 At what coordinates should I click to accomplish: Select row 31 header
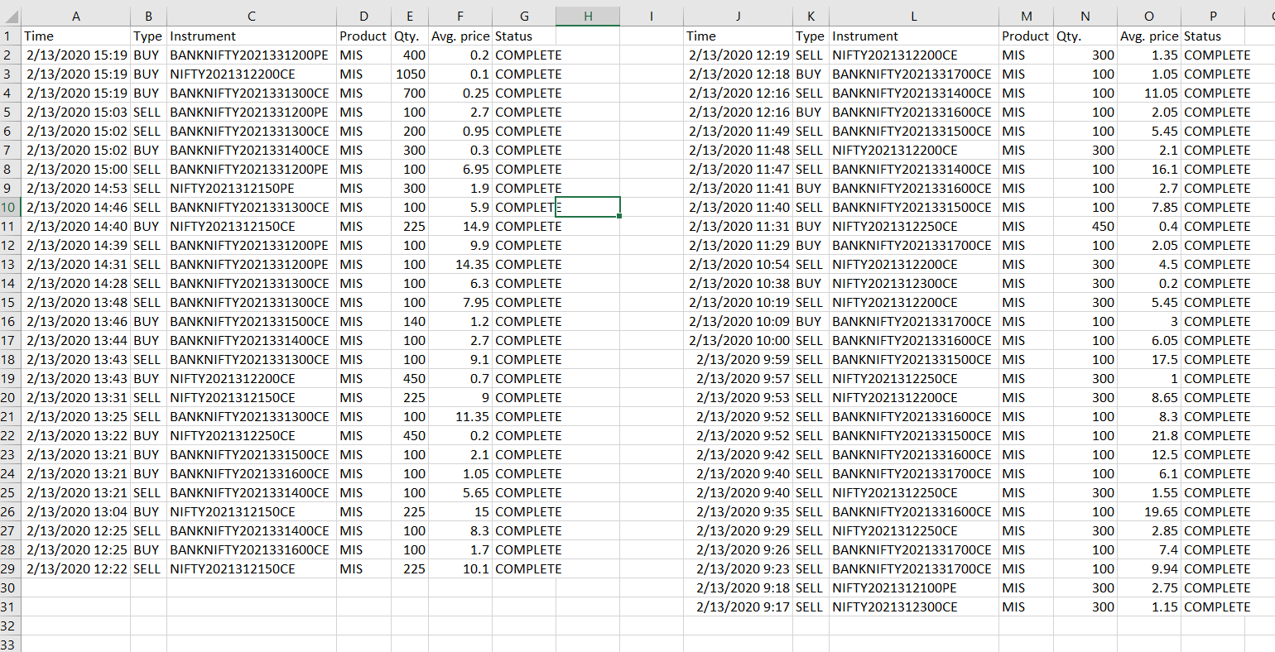tap(10, 606)
